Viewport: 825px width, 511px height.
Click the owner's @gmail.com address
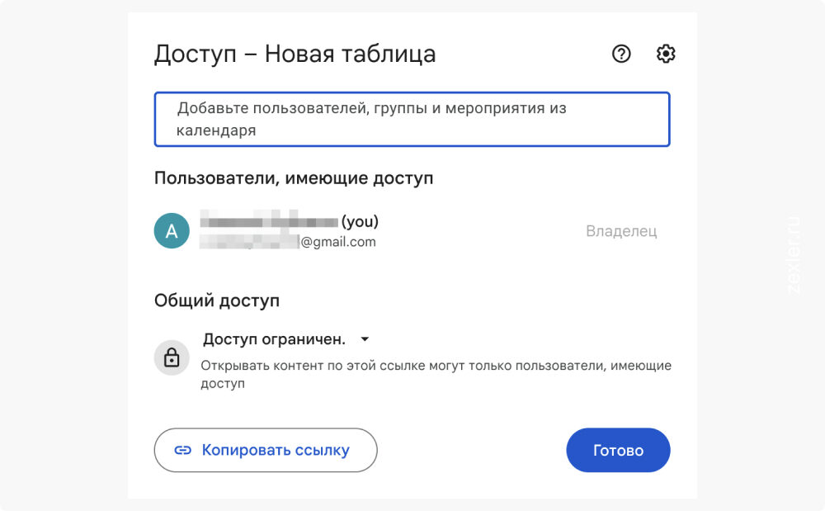[337, 242]
